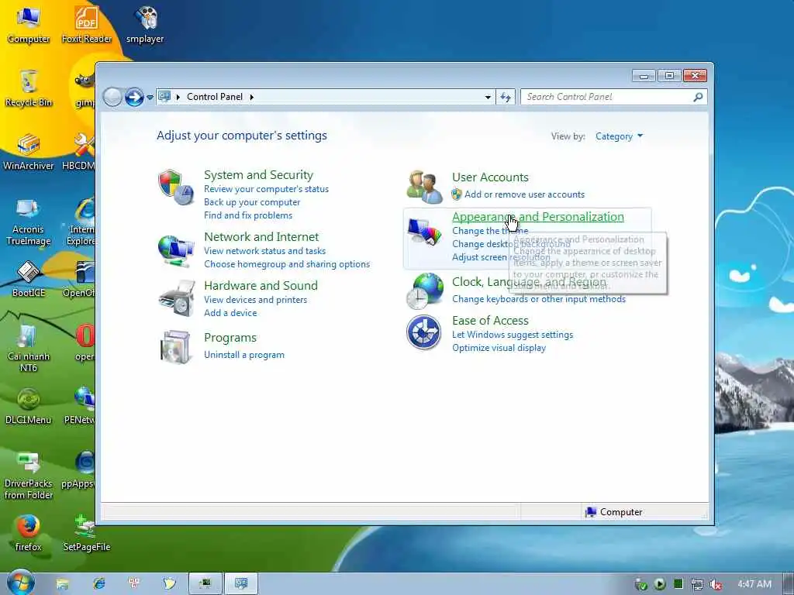Select the Recycle Bin desktop icon
The image size is (794, 595).
coord(29,88)
